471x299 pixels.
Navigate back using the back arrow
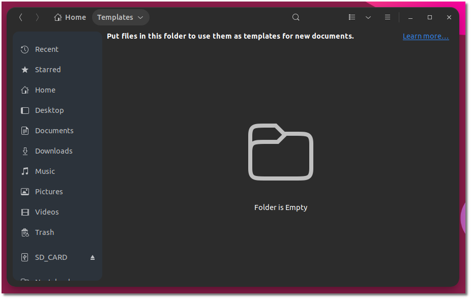[20, 17]
